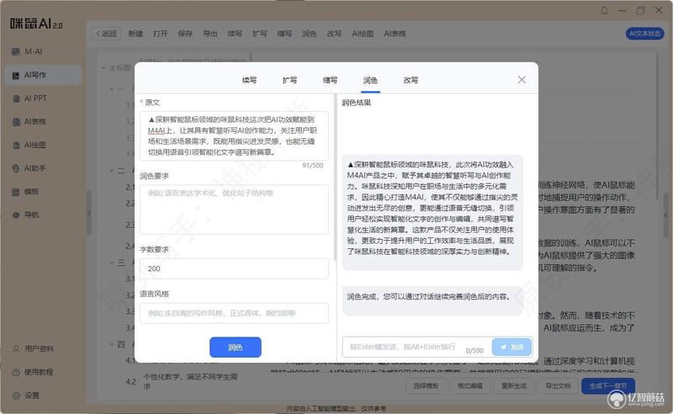This screenshot has width=673, height=414.
Task: Click AI绘图 in the top toolbar
Action: (363, 34)
